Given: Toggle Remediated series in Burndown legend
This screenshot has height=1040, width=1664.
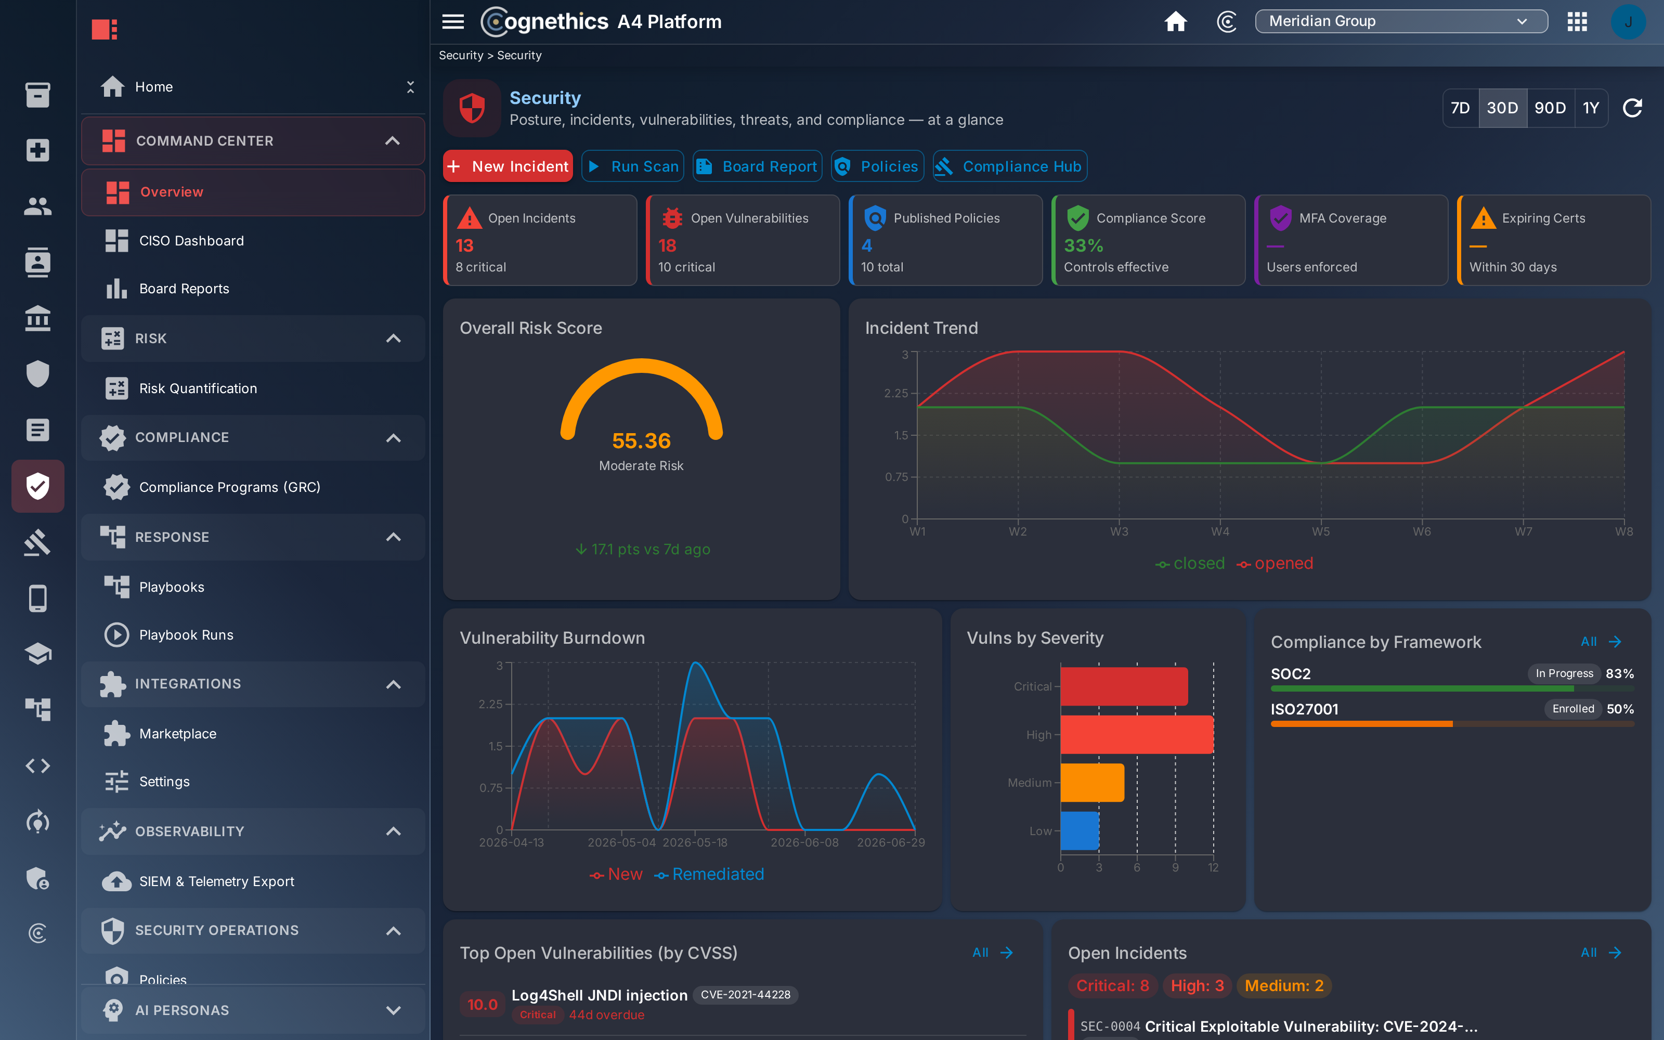Looking at the screenshot, I should pyautogui.click(x=709, y=874).
